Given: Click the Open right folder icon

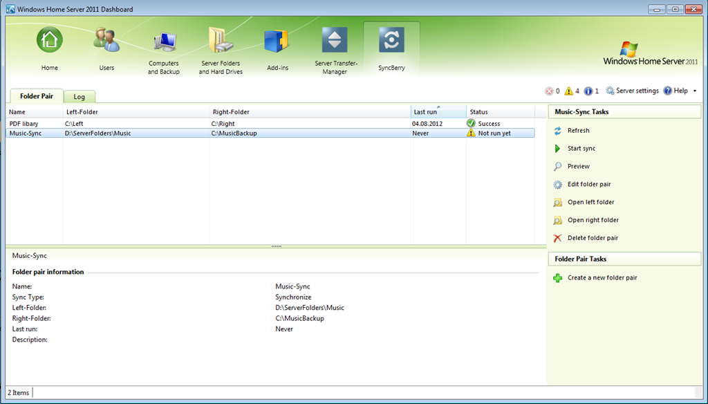Looking at the screenshot, I should 558,221.
